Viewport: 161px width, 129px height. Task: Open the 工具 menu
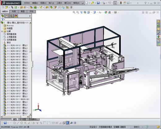59,3
